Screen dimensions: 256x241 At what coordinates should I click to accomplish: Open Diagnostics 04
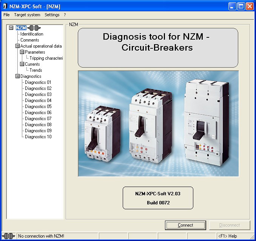pyautogui.click(x=38, y=100)
